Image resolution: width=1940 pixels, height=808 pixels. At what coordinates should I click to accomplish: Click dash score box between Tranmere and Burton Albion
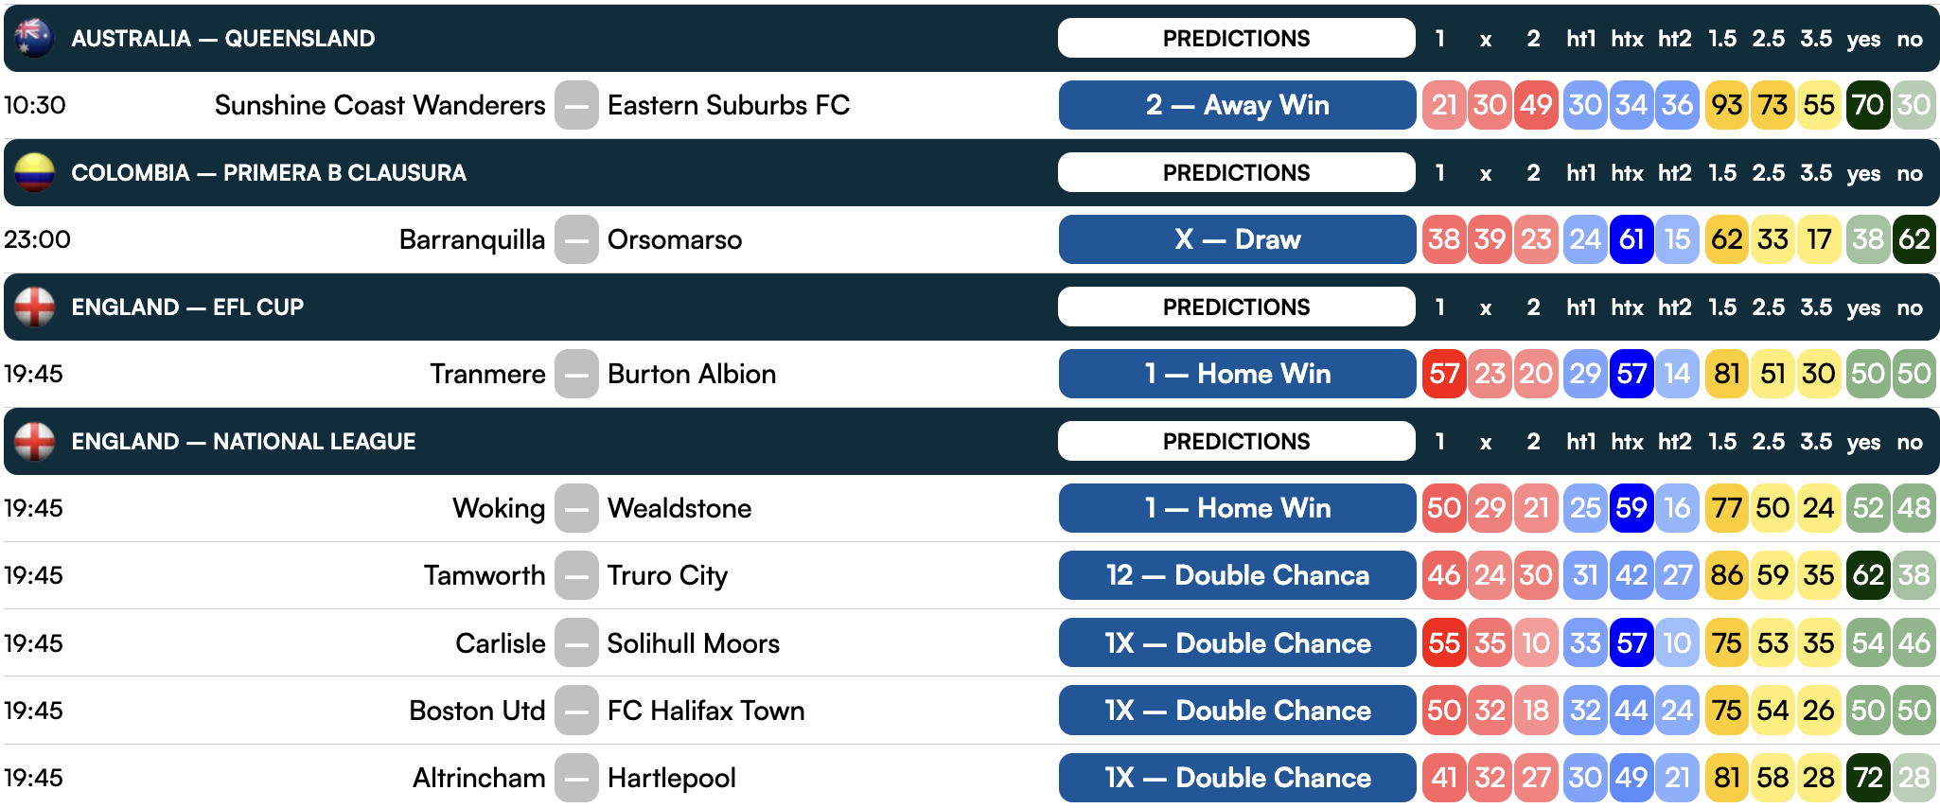pyautogui.click(x=576, y=374)
